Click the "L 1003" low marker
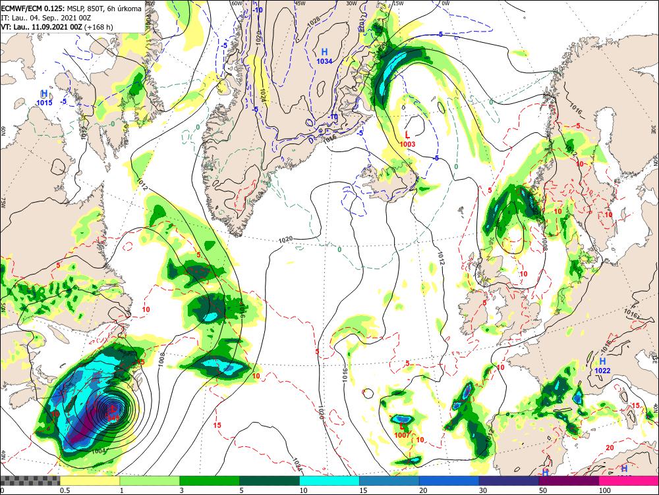The height and width of the screenshot is (495, 659). click(407, 140)
